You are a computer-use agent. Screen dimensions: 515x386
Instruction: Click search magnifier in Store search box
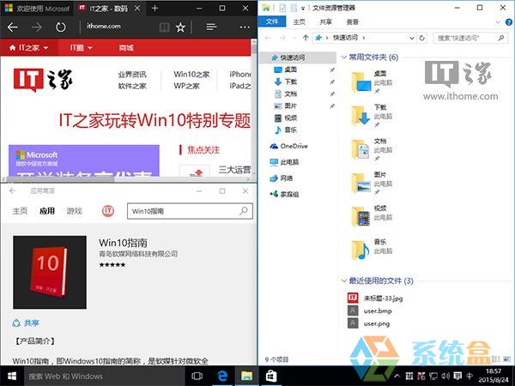coord(244,211)
